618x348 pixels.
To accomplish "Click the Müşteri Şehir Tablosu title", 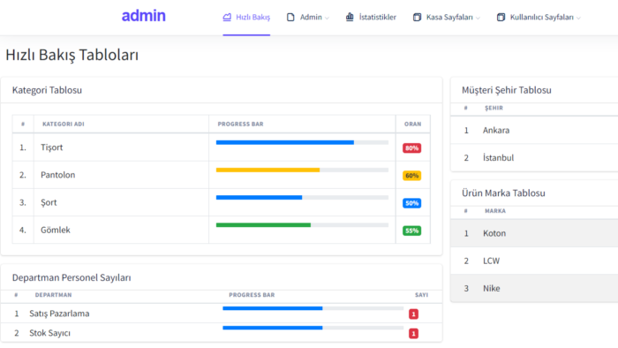I will [507, 90].
